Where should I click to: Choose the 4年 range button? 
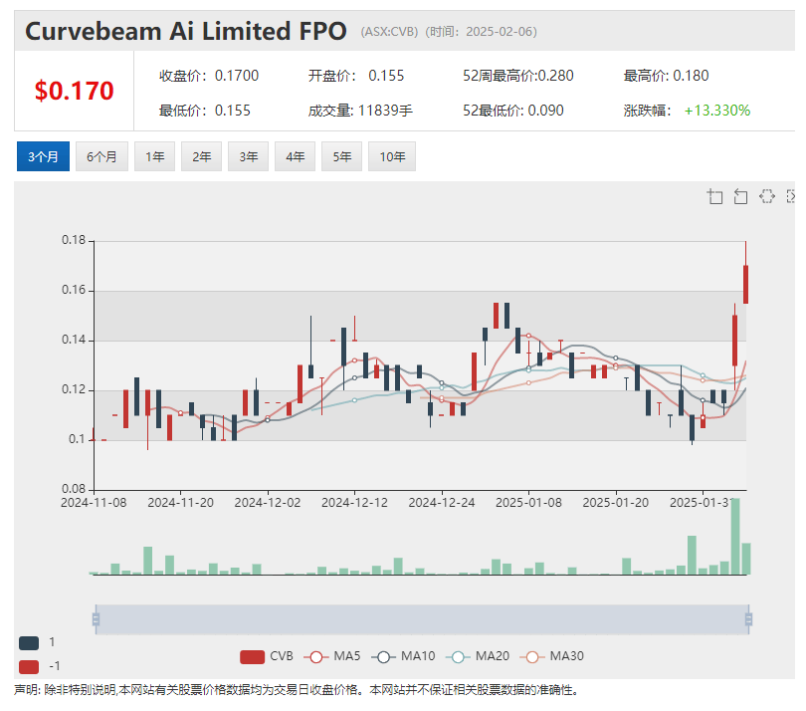296,156
